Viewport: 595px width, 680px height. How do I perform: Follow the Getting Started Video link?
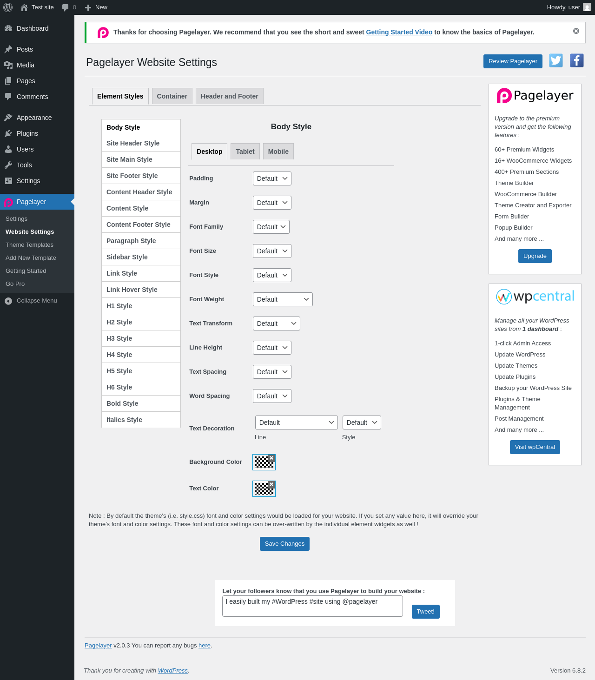pyautogui.click(x=399, y=32)
